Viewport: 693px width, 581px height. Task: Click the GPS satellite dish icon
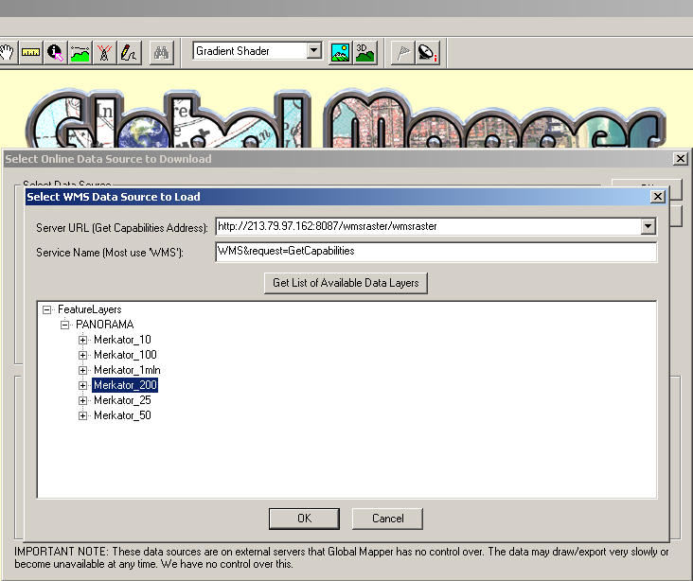tap(428, 52)
